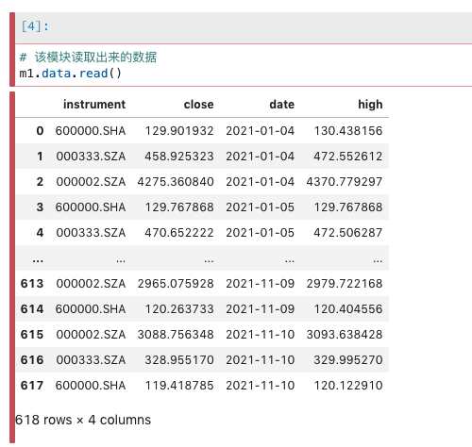The image size is (472, 447).
Task: Click the red collapse bar beside the code cell
Action: point(12,49)
